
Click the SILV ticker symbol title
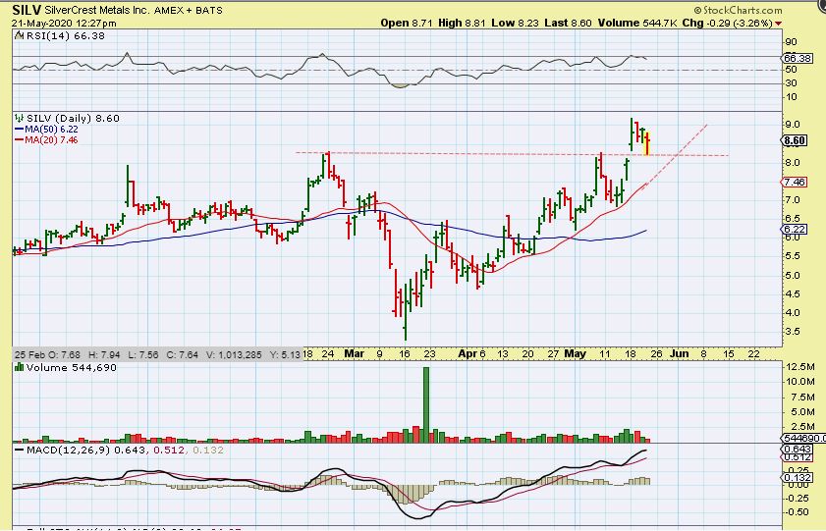point(26,8)
